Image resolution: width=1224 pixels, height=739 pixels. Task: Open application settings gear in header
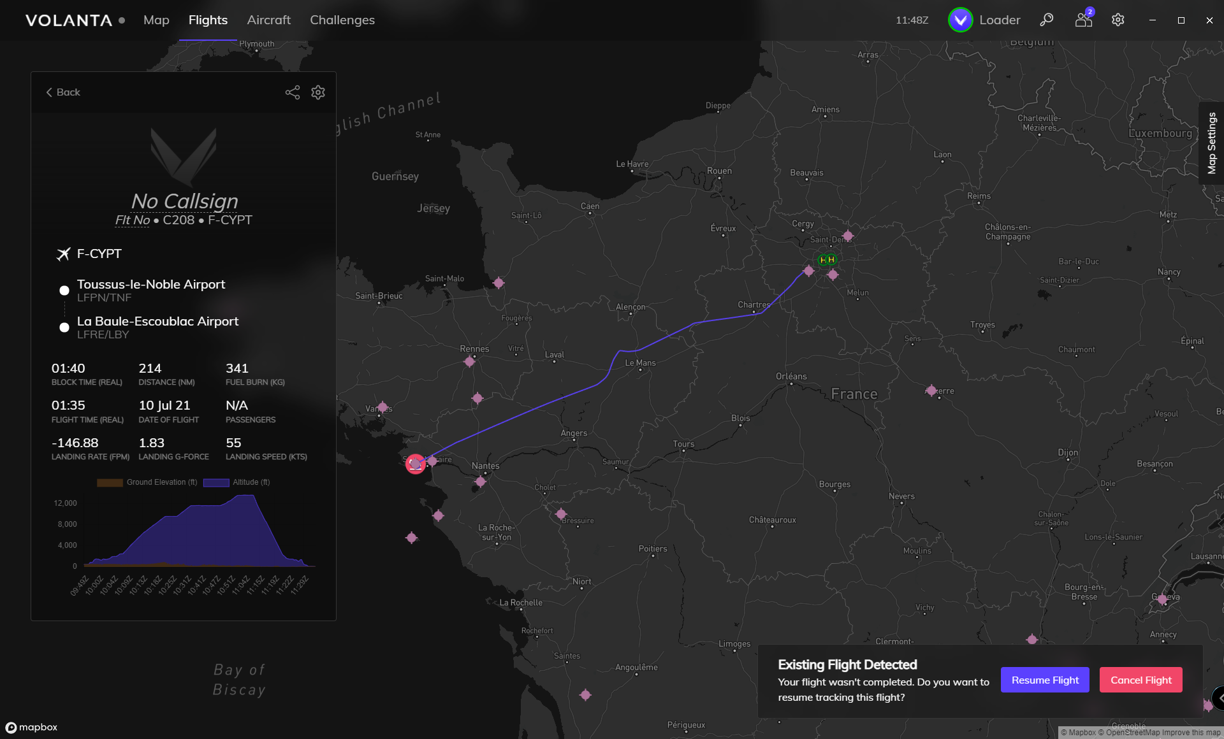point(1118,20)
